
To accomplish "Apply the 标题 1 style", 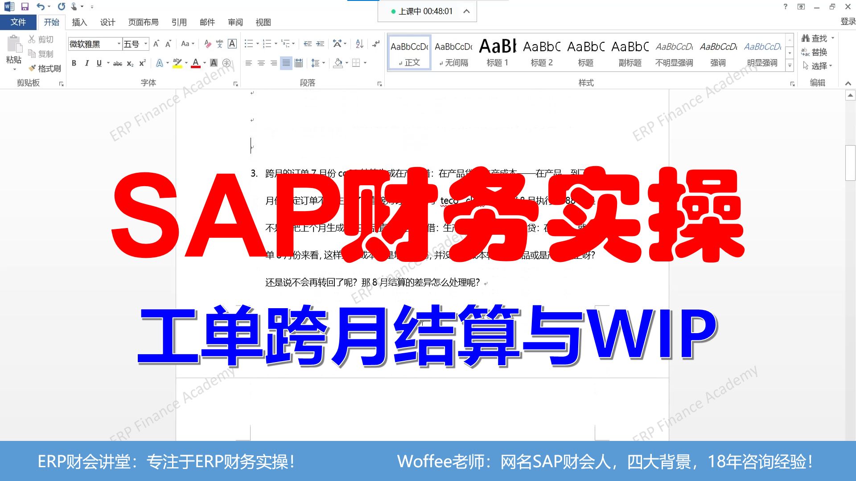I will (498, 53).
